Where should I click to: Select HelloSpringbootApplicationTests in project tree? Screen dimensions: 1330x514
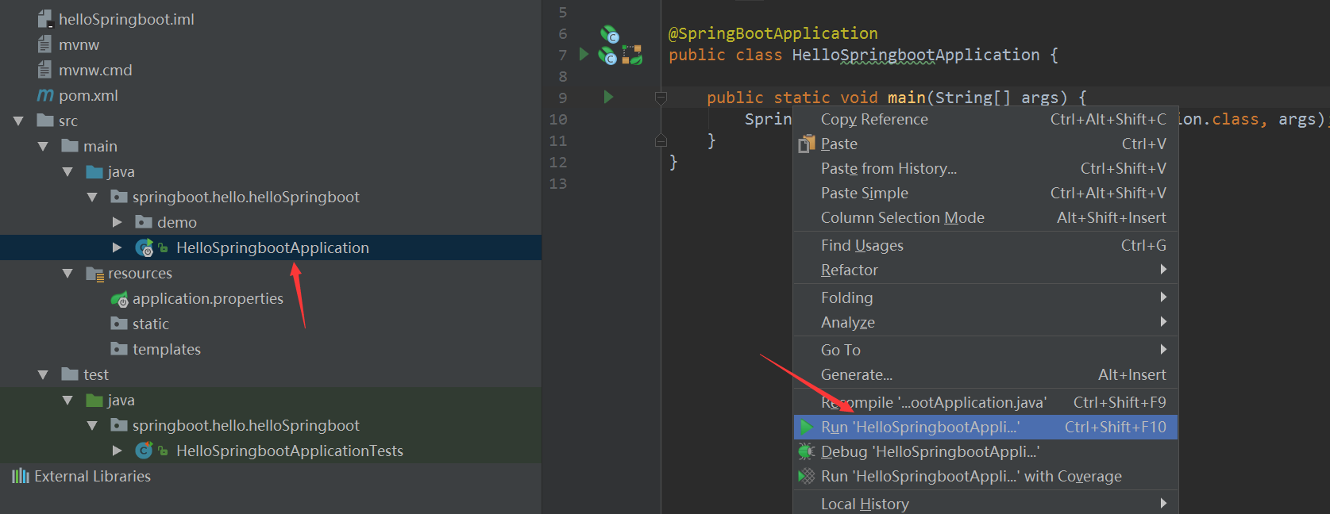pyautogui.click(x=289, y=451)
